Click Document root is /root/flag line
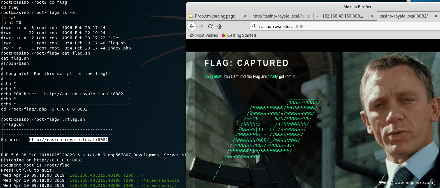This screenshot has height=188, width=440. [35, 165]
